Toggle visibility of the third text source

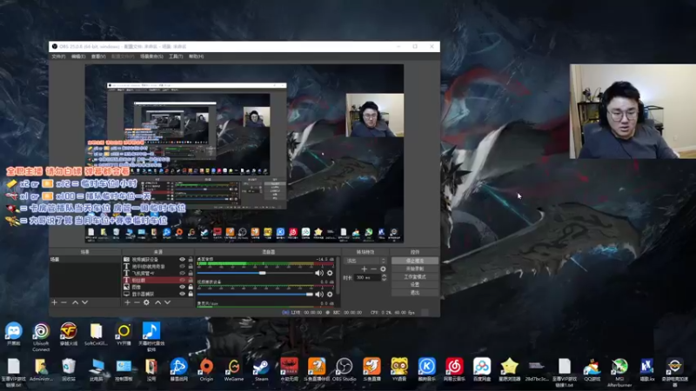(182, 273)
